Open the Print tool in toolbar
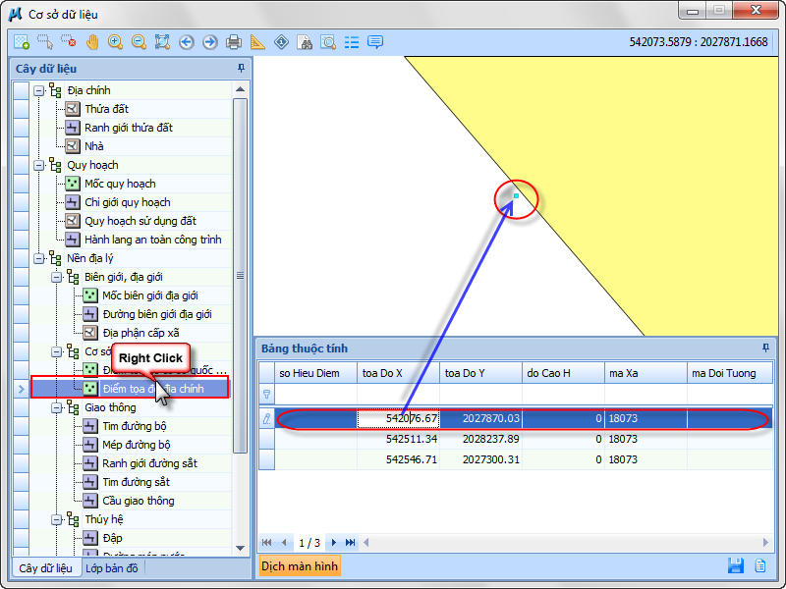Image resolution: width=786 pixels, height=589 pixels. (234, 42)
